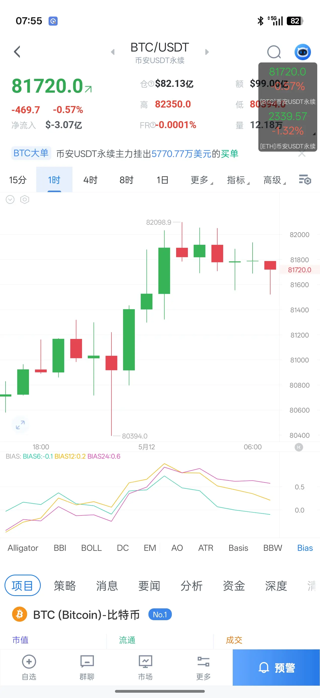The image size is (320, 698).
Task: Go back with the left chevron
Action: click(x=17, y=52)
